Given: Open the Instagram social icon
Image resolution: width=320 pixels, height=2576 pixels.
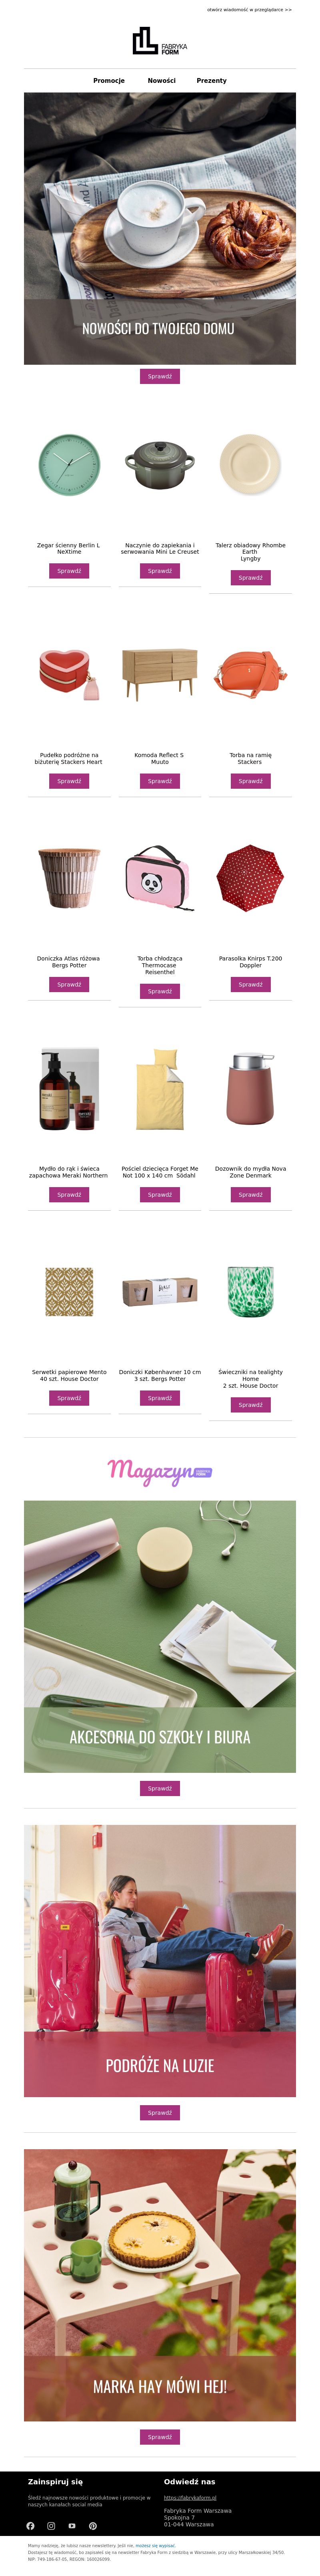Looking at the screenshot, I should point(51,2526).
